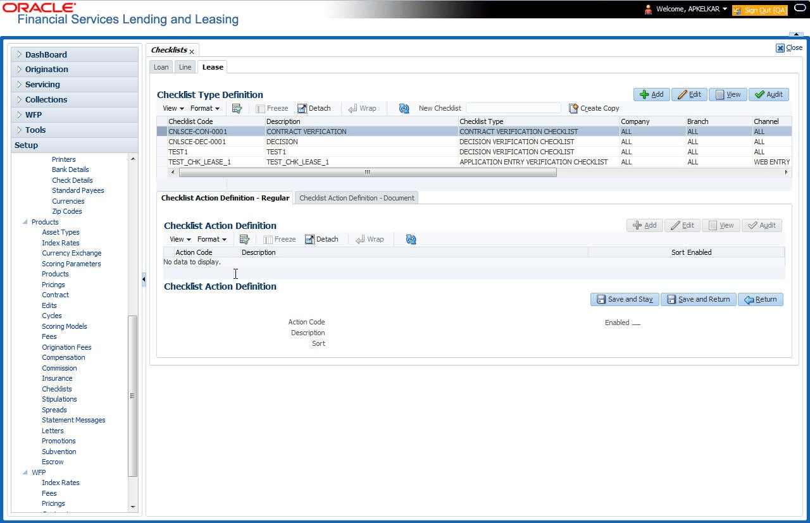Expand the Servicing section
The height and width of the screenshot is (523, 810).
(75, 85)
